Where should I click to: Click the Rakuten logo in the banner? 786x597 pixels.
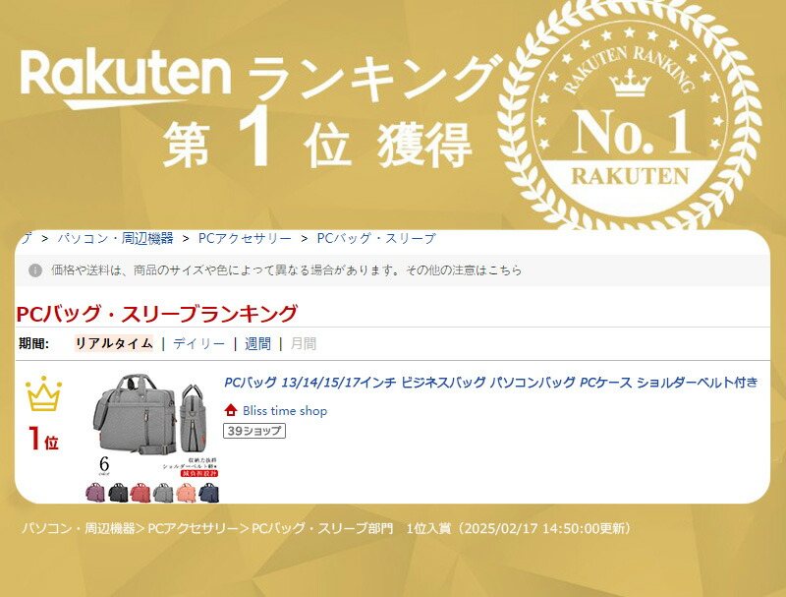point(126,79)
